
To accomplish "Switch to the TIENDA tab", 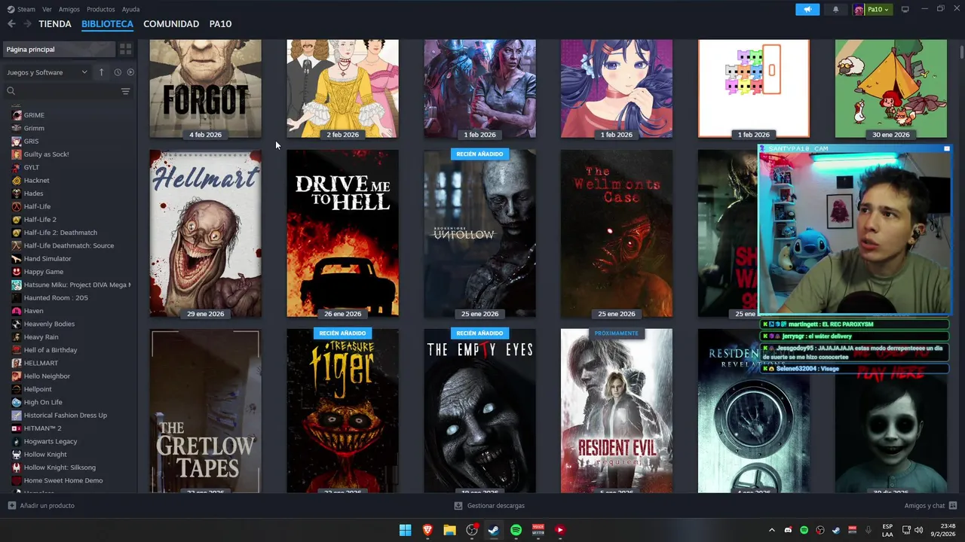I will [x=55, y=24].
